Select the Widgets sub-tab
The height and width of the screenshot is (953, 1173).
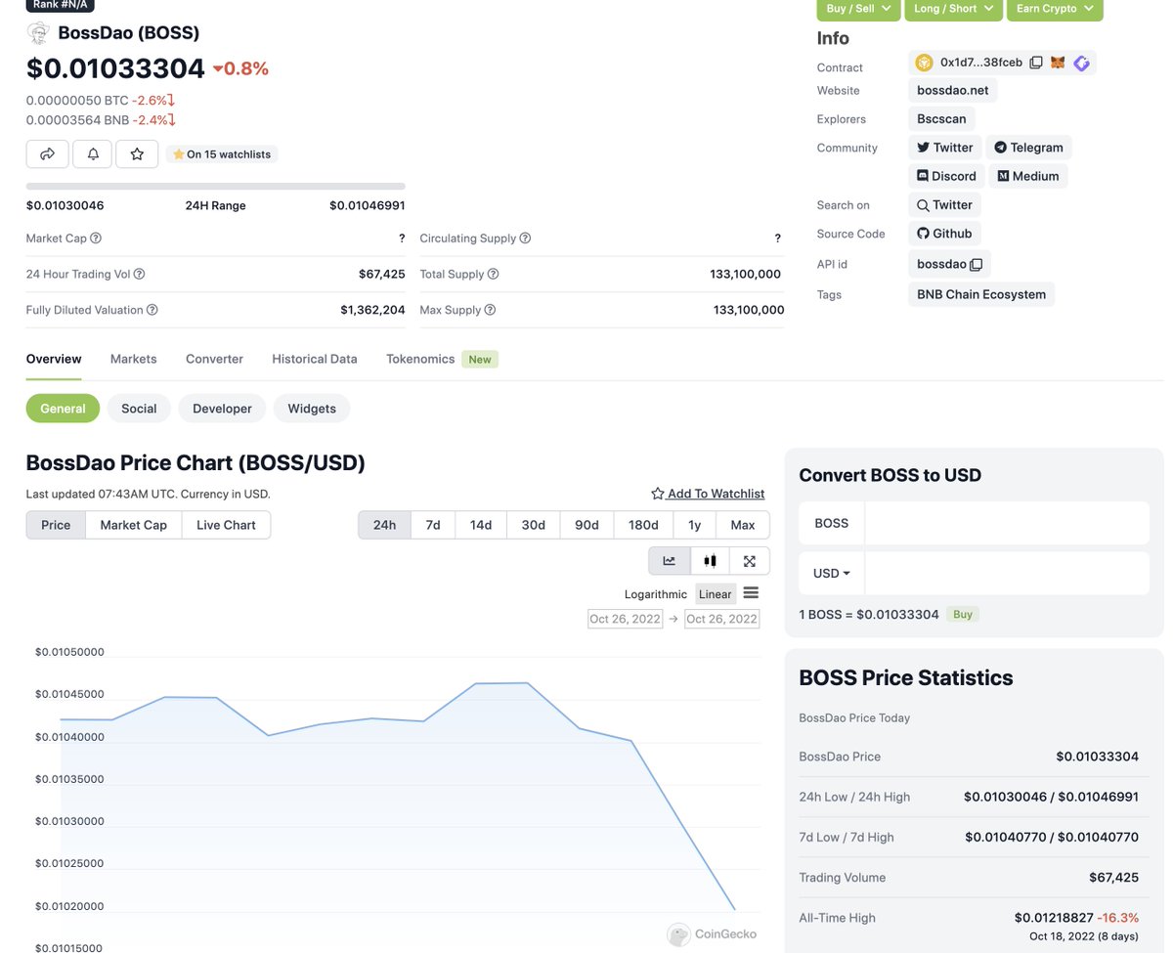[x=312, y=409]
